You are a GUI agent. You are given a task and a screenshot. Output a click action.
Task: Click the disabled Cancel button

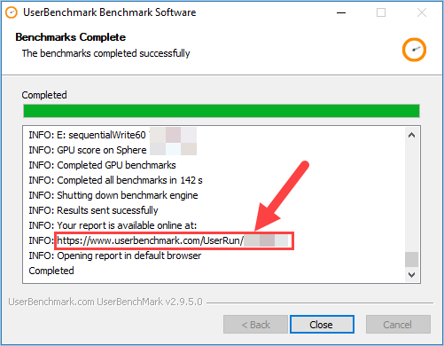tap(398, 325)
